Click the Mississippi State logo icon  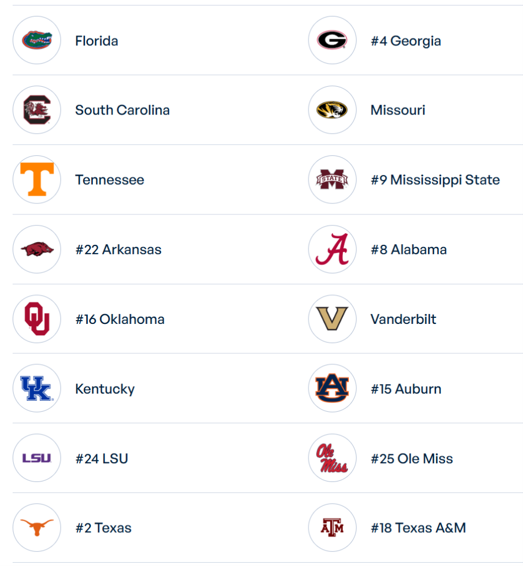point(332,180)
